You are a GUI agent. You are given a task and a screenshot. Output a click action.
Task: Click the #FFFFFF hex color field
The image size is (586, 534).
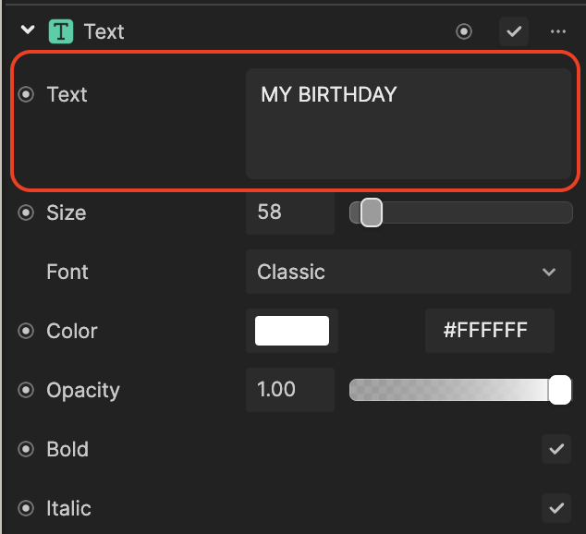tap(490, 331)
